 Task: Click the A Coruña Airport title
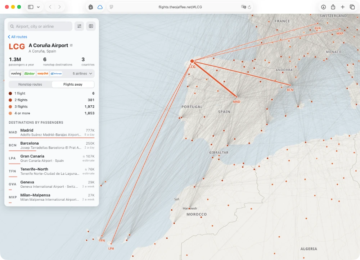click(x=49, y=45)
